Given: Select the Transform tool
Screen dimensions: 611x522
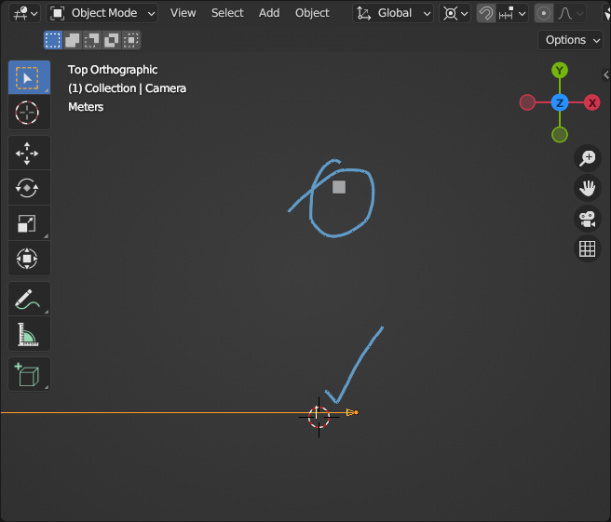Looking at the screenshot, I should [x=28, y=259].
